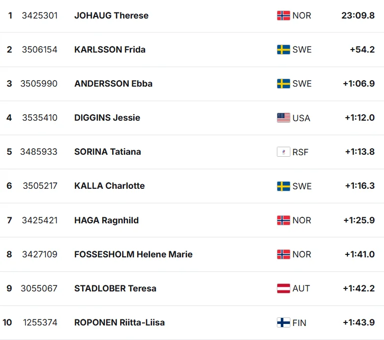Click Norway flag in FOSSESHOLM Helene Marie row

coord(283,254)
